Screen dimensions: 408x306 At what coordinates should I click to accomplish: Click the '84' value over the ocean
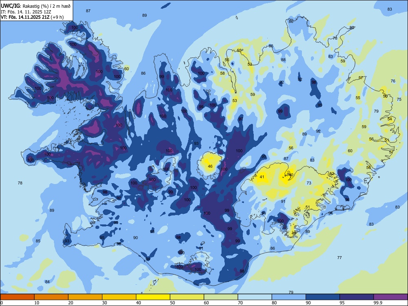point(47,282)
